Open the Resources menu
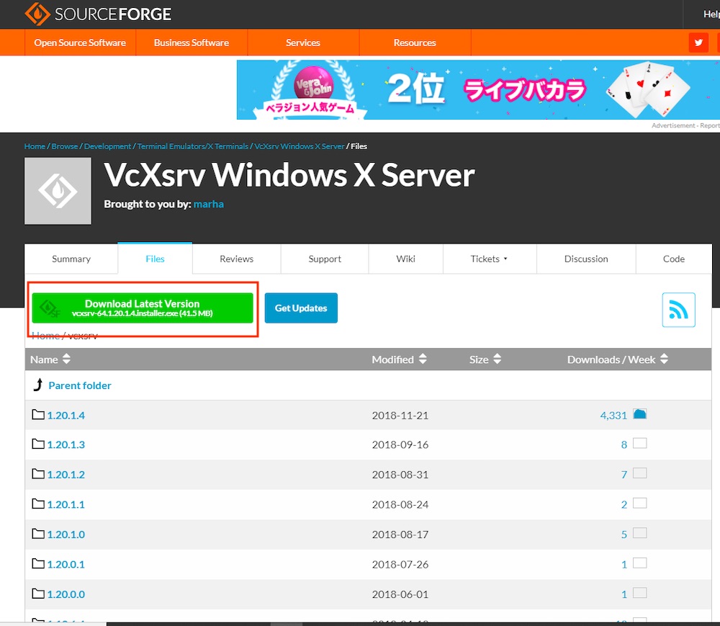The width and height of the screenshot is (720, 626). click(415, 43)
